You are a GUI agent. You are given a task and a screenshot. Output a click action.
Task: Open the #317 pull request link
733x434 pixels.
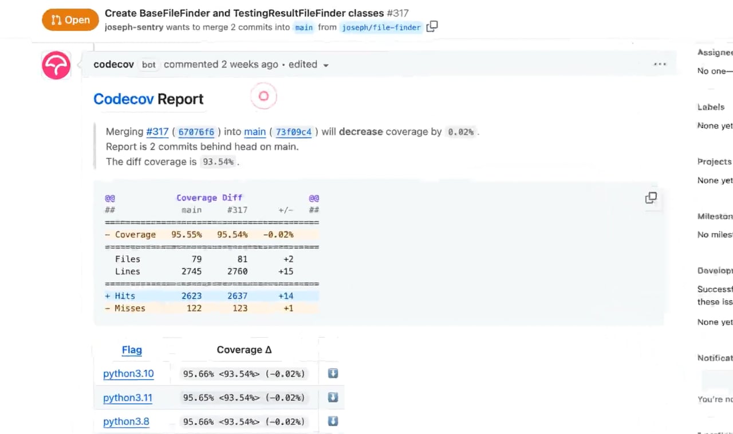click(157, 132)
